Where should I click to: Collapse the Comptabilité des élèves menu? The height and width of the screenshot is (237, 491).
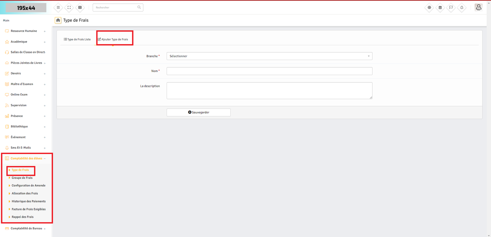26,158
